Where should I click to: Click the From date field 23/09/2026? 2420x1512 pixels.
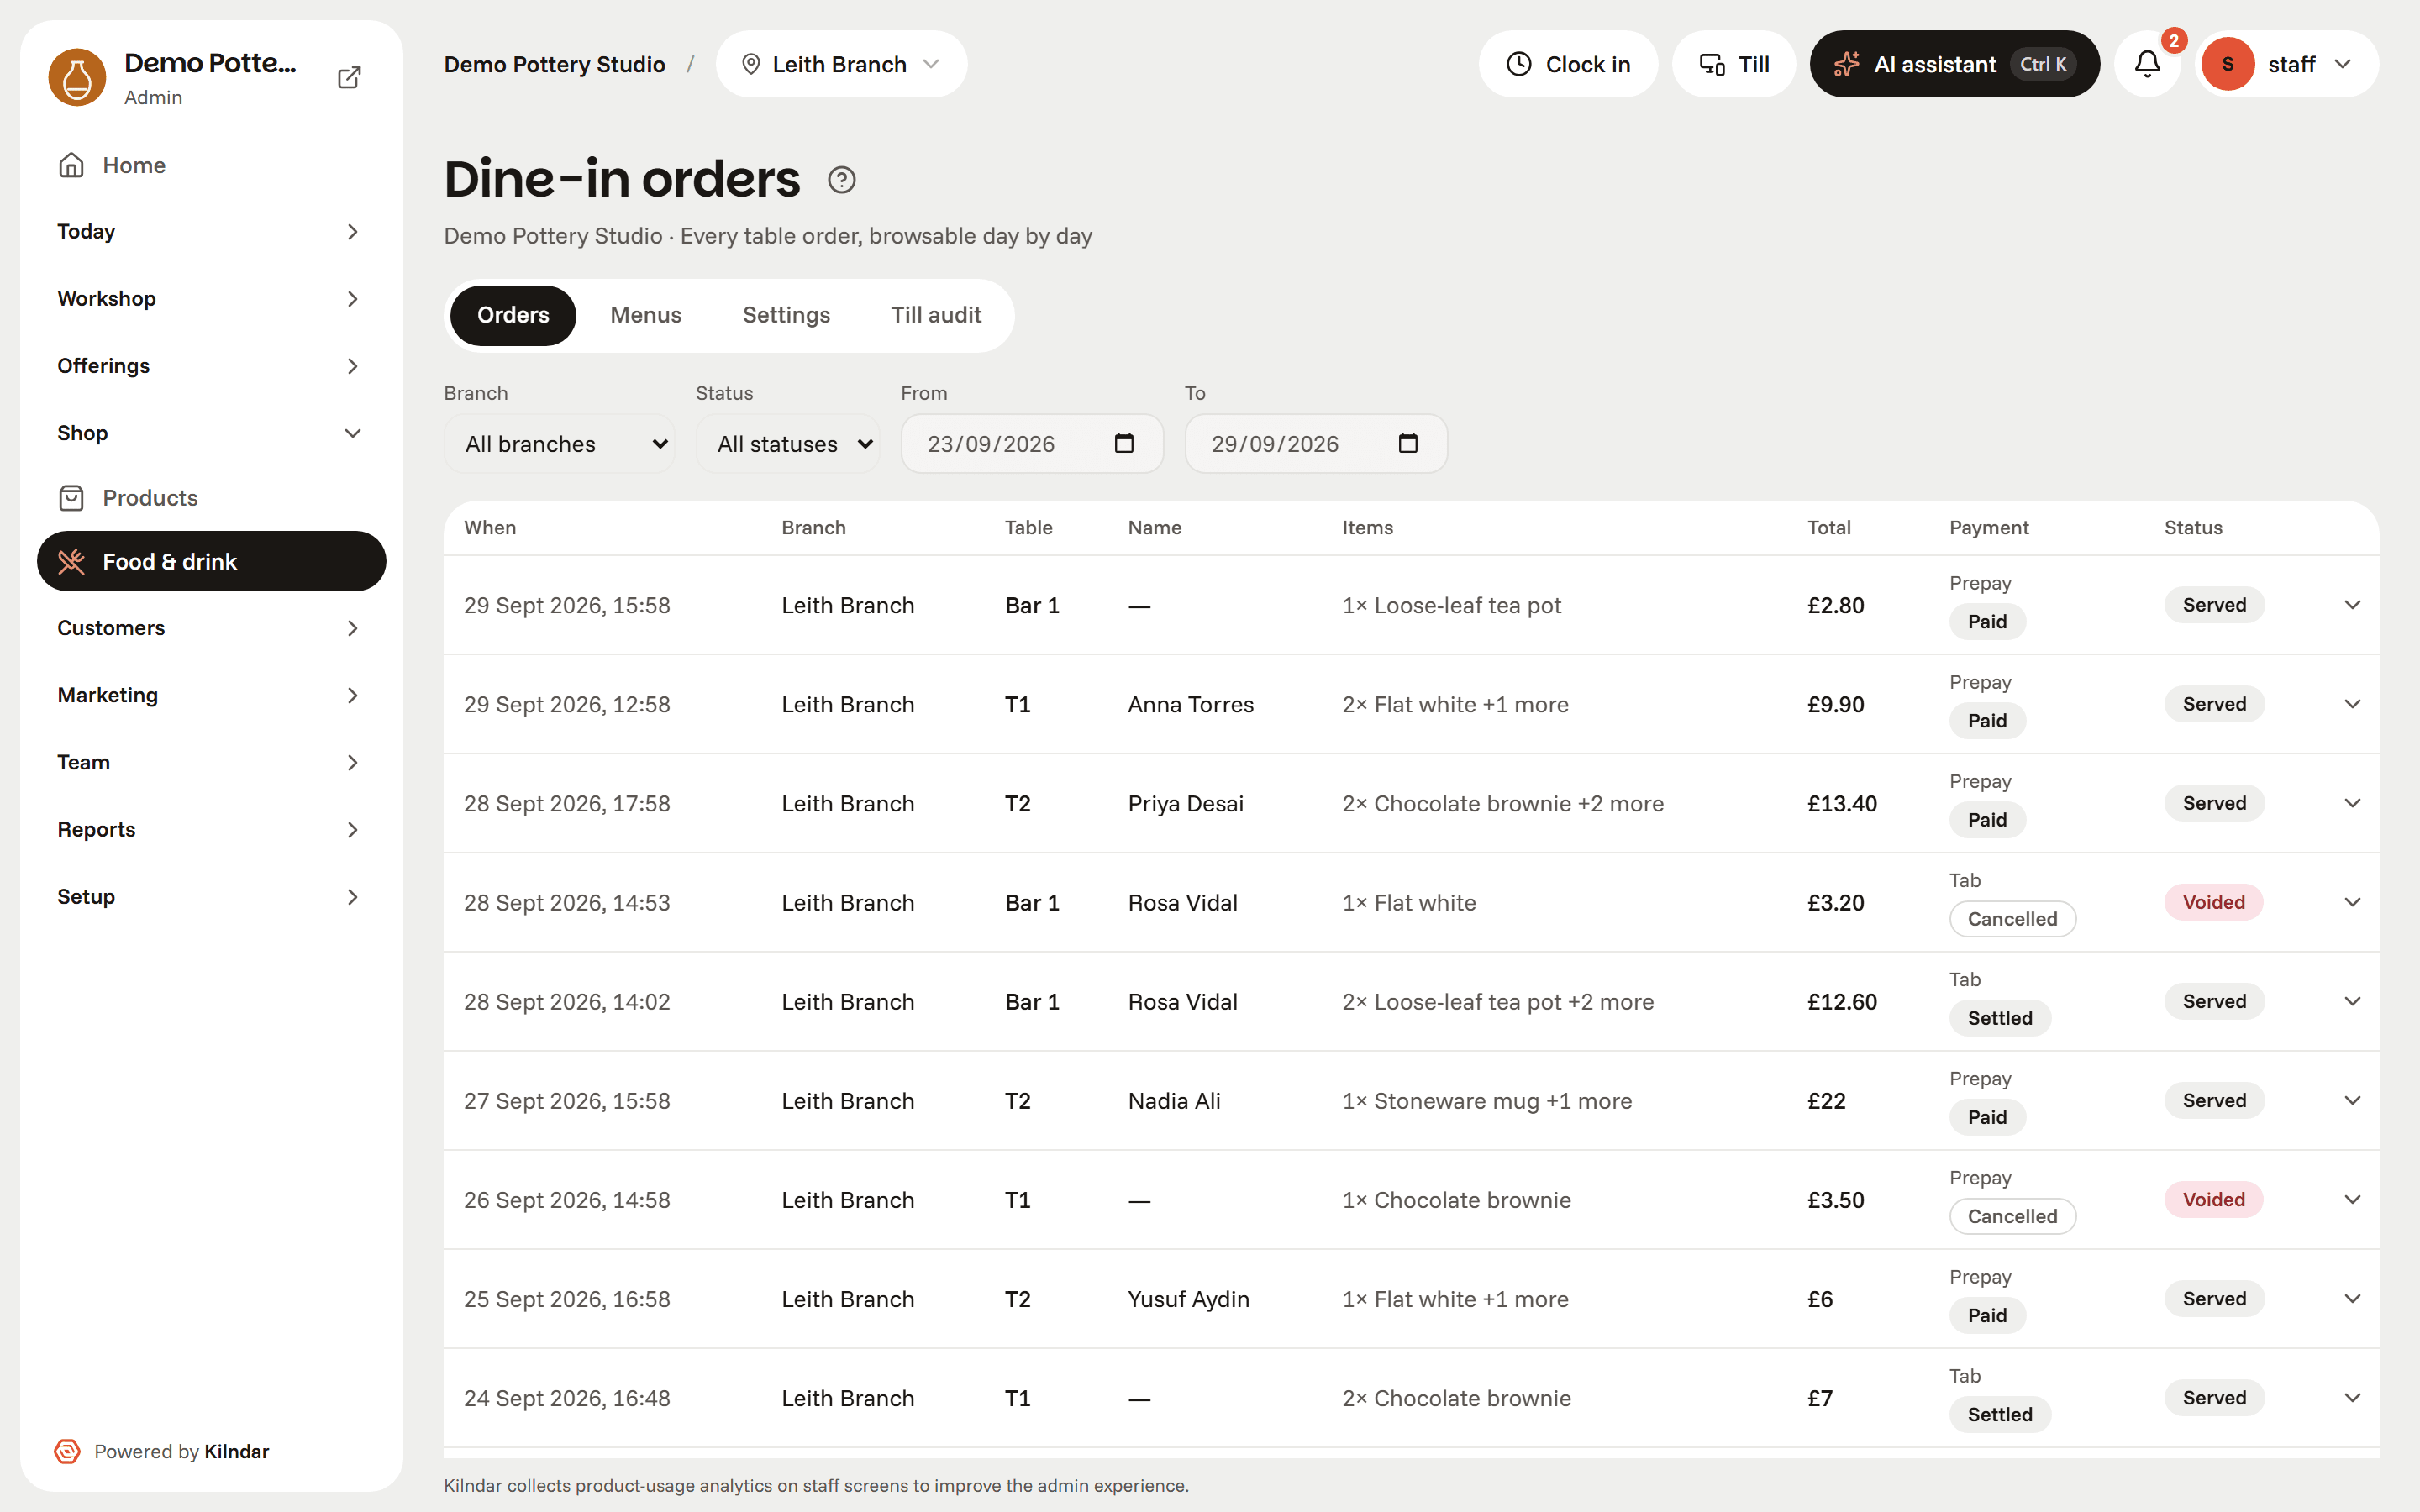[1032, 444]
